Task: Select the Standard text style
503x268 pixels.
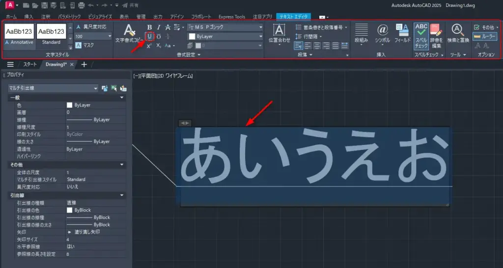Action: pyautogui.click(x=52, y=34)
